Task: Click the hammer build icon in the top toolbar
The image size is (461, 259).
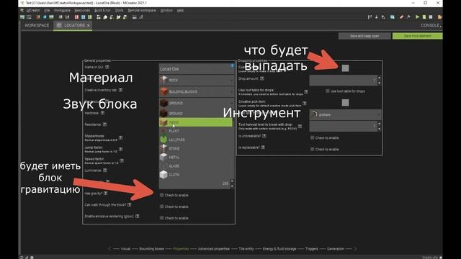Action: point(408,17)
